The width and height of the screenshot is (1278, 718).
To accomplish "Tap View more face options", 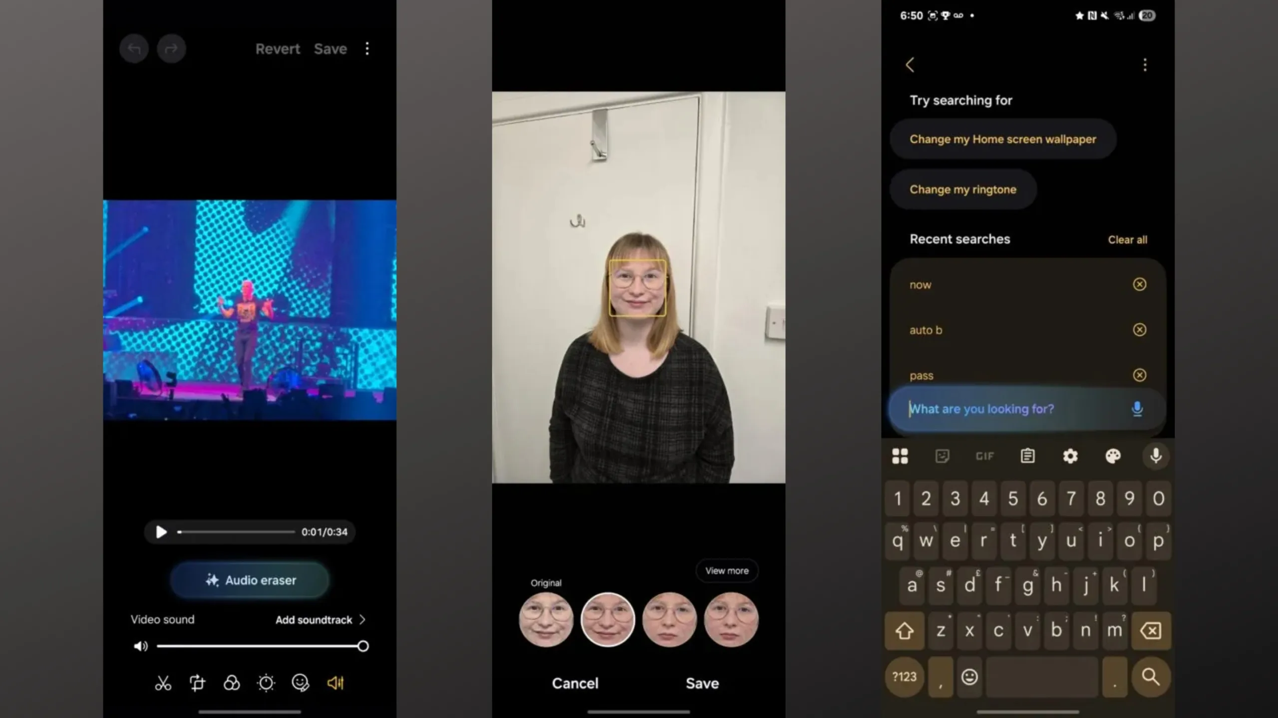I will 727,571.
